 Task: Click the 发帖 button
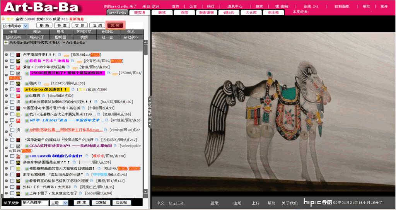point(115,25)
